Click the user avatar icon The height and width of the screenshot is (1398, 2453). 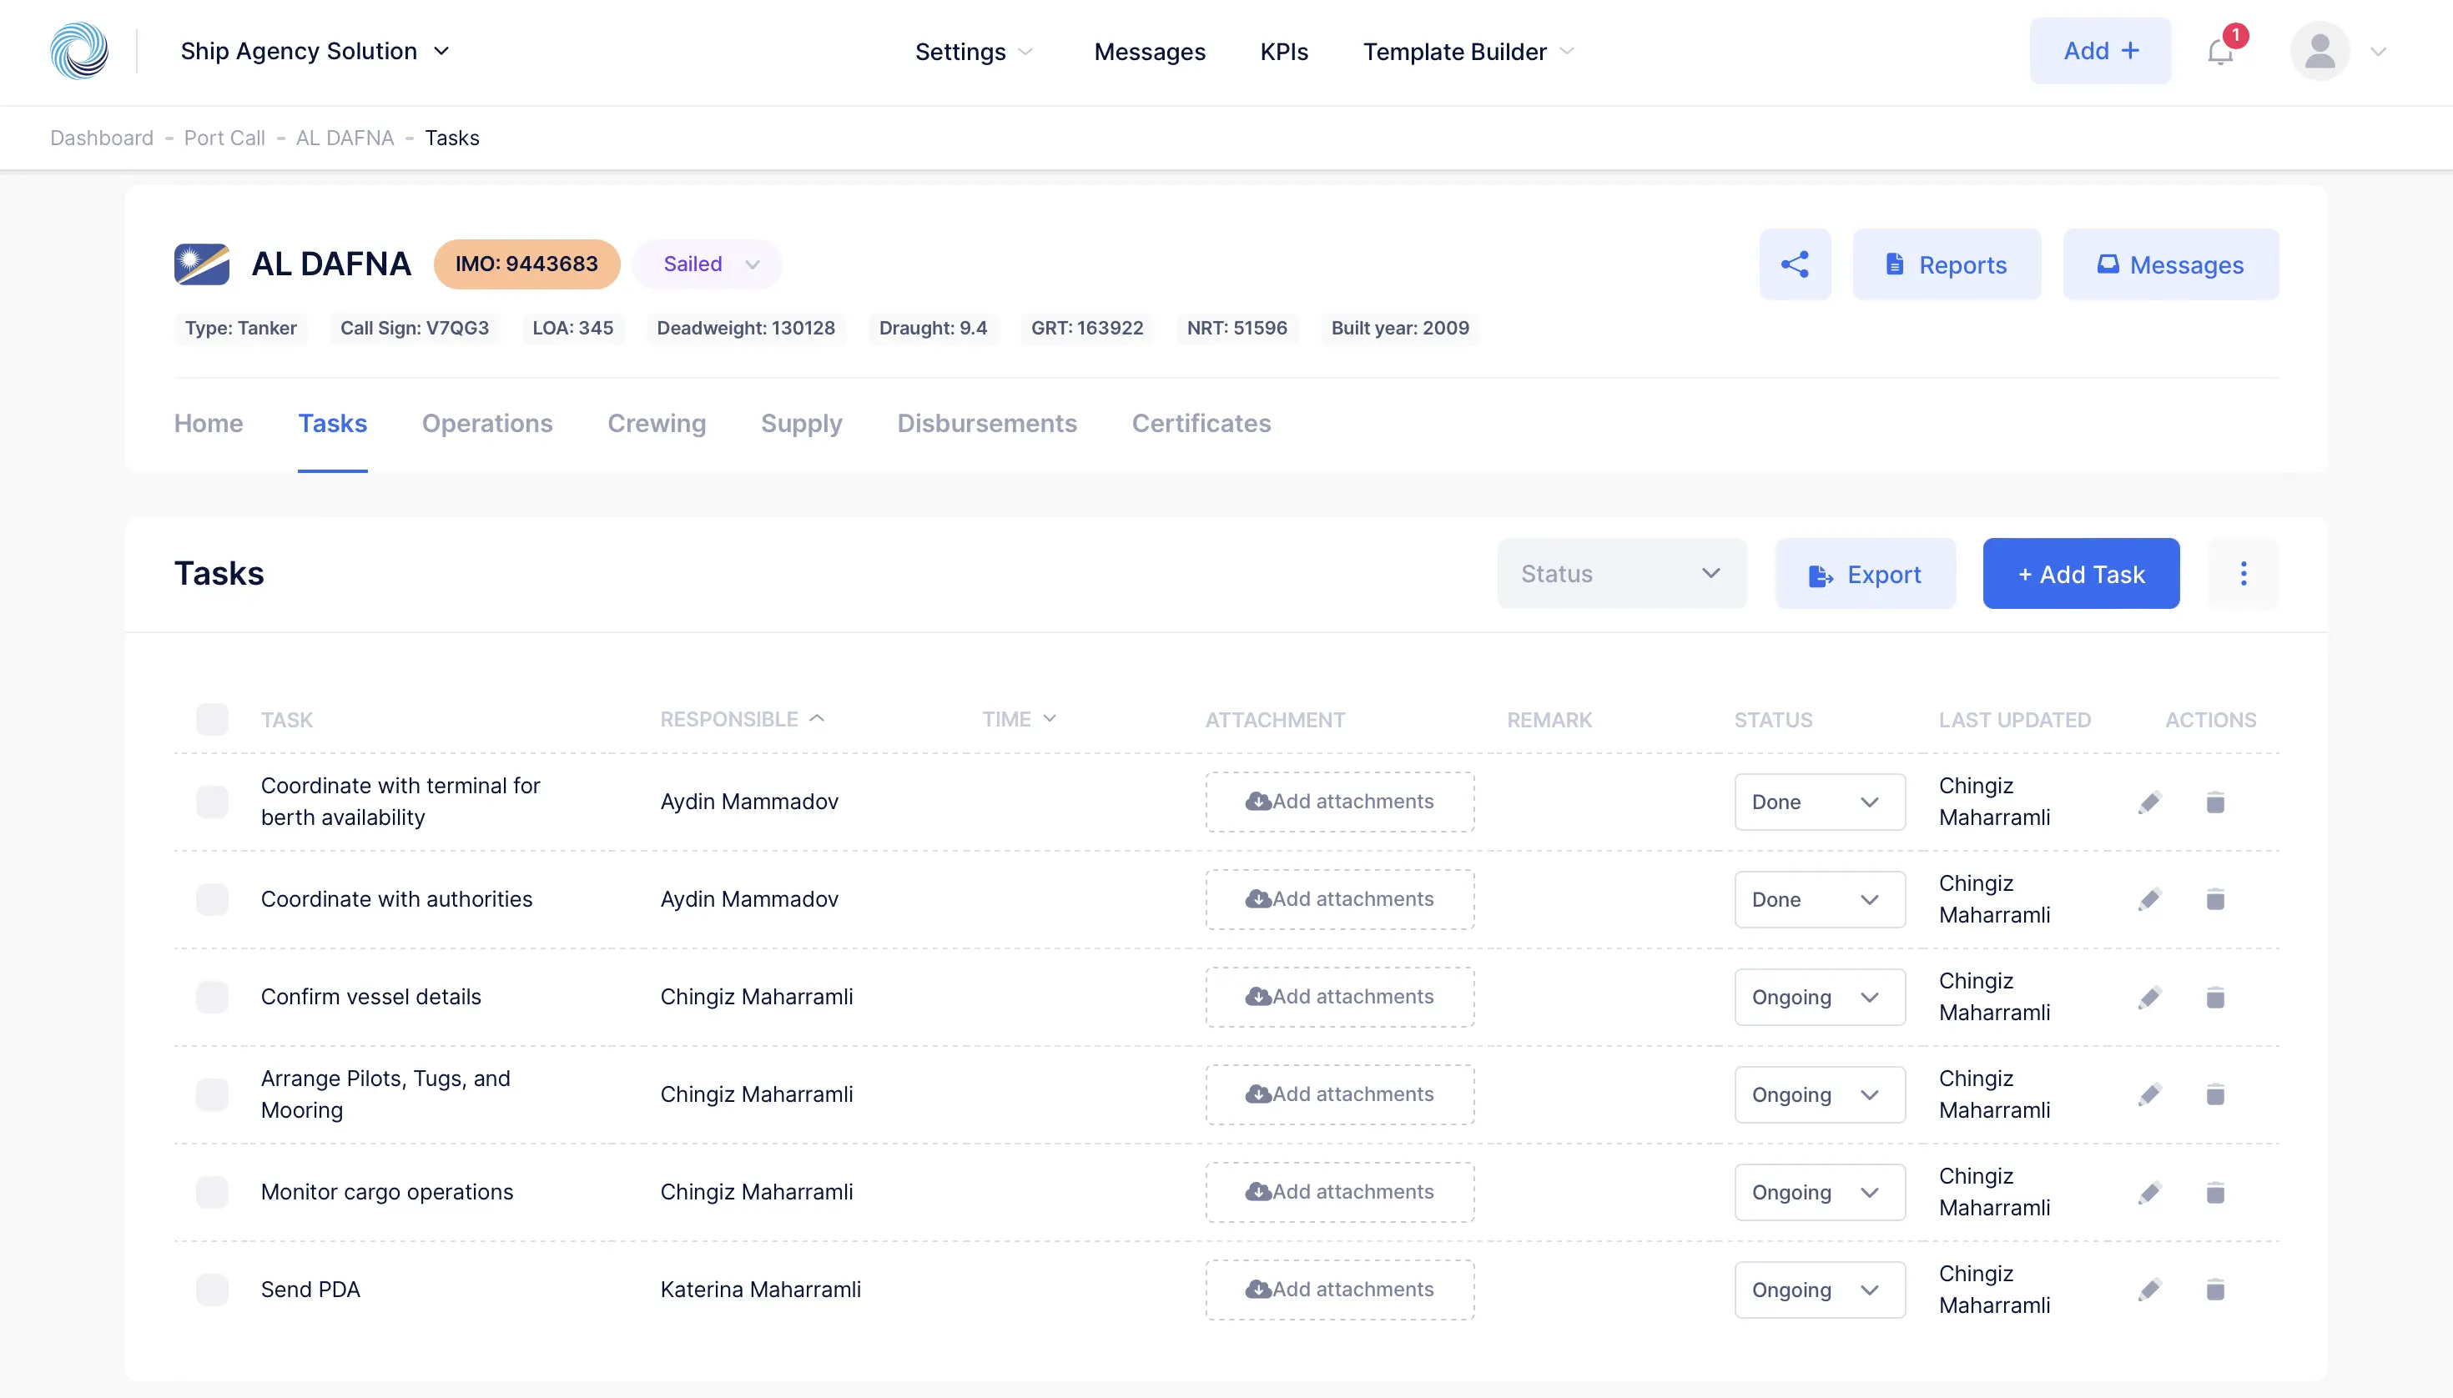tap(2320, 51)
